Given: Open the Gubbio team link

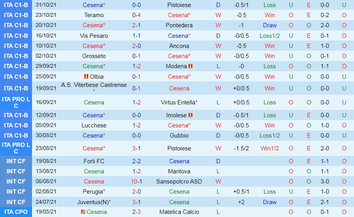Looking at the screenshot, I should point(179,136).
